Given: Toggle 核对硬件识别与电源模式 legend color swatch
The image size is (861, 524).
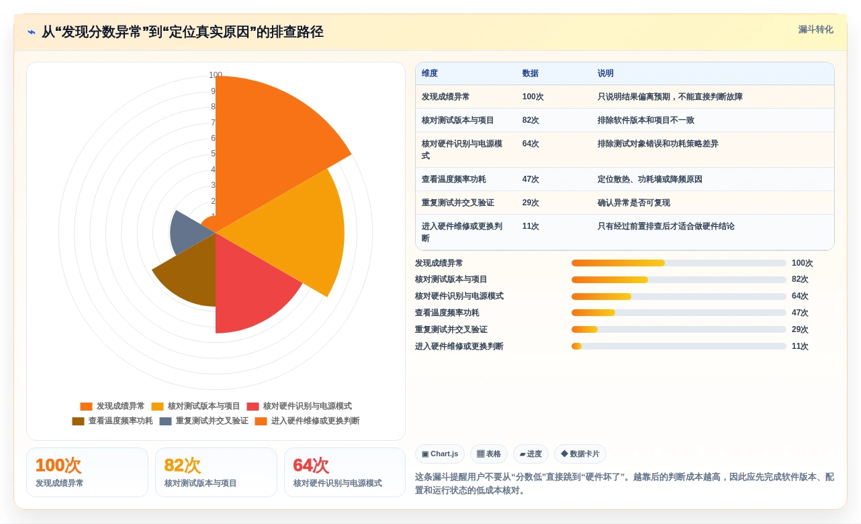Looking at the screenshot, I should click(x=253, y=407).
